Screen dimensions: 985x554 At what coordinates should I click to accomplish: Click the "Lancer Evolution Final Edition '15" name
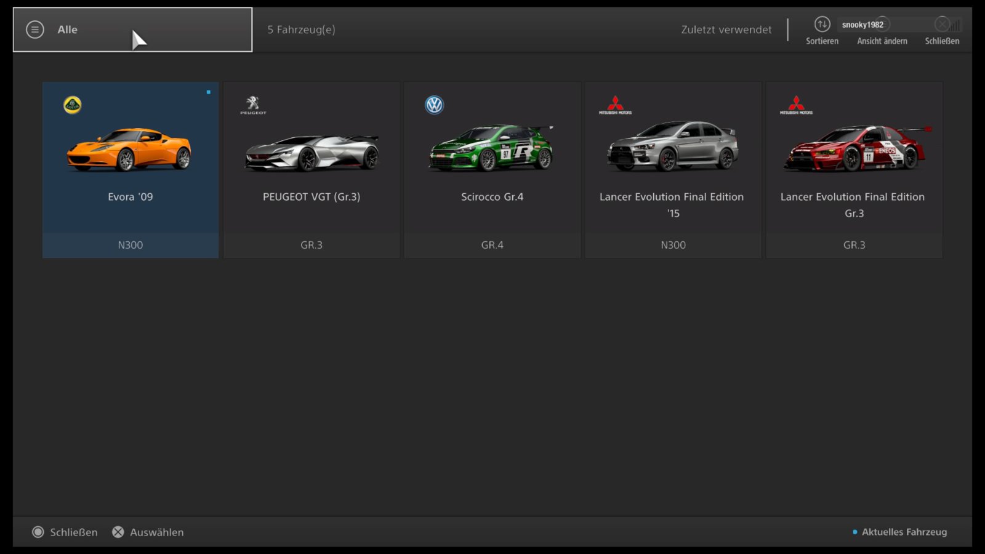point(672,205)
